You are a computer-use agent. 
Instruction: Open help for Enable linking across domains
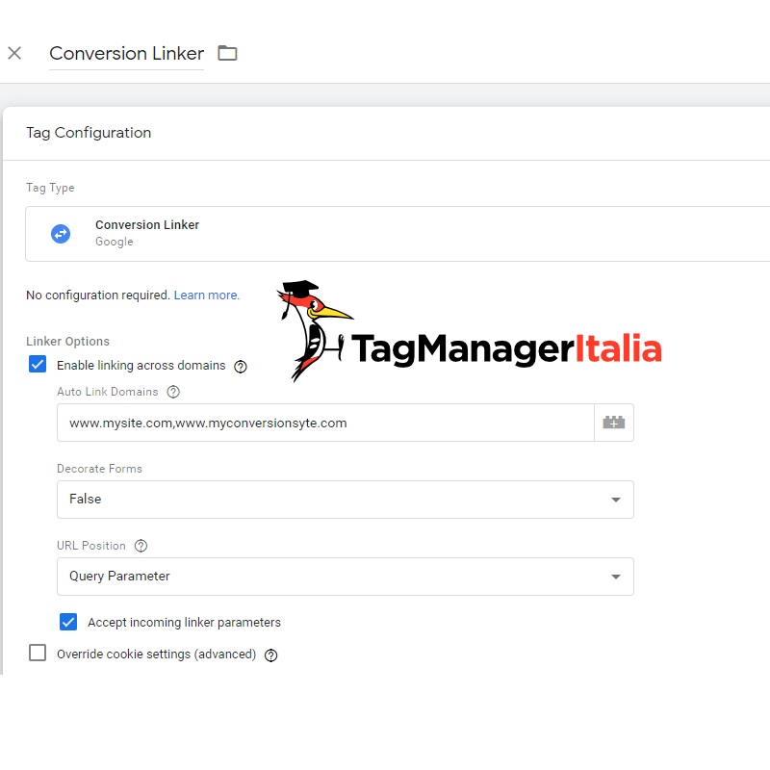(x=240, y=367)
